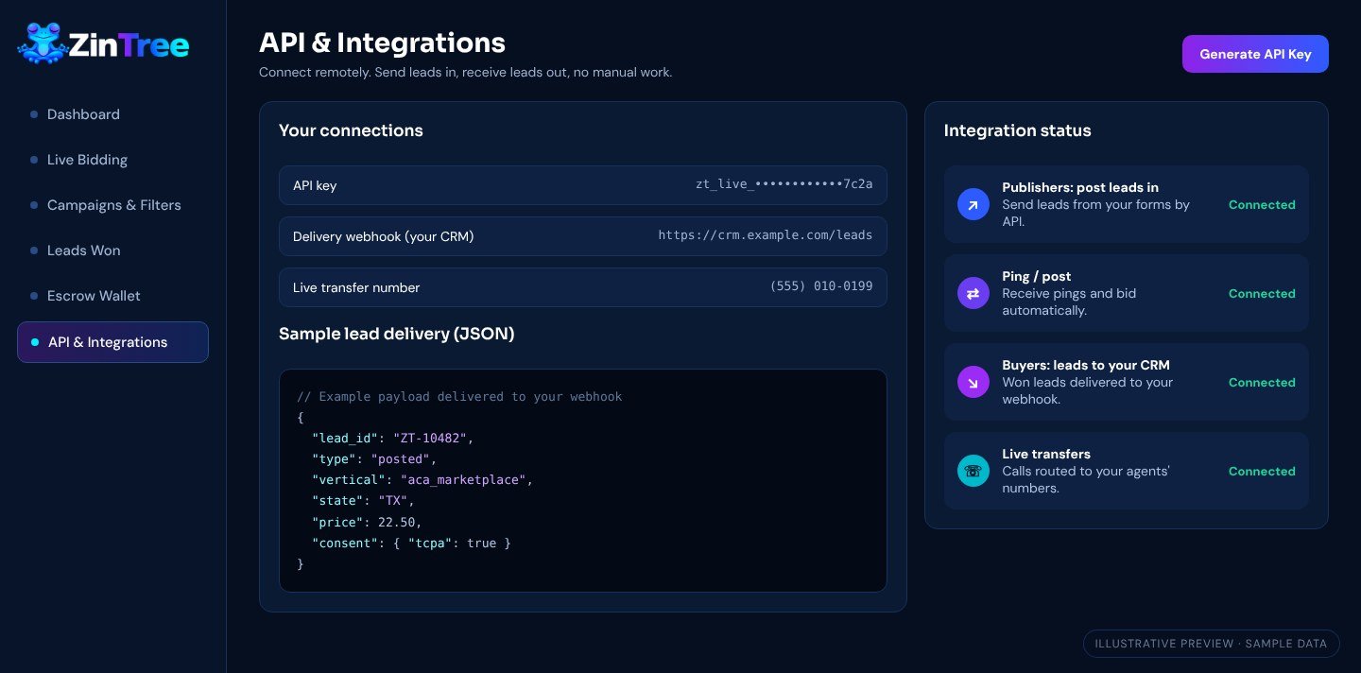The width and height of the screenshot is (1361, 673).
Task: Click the "price": 22.50 line
Action: click(367, 522)
